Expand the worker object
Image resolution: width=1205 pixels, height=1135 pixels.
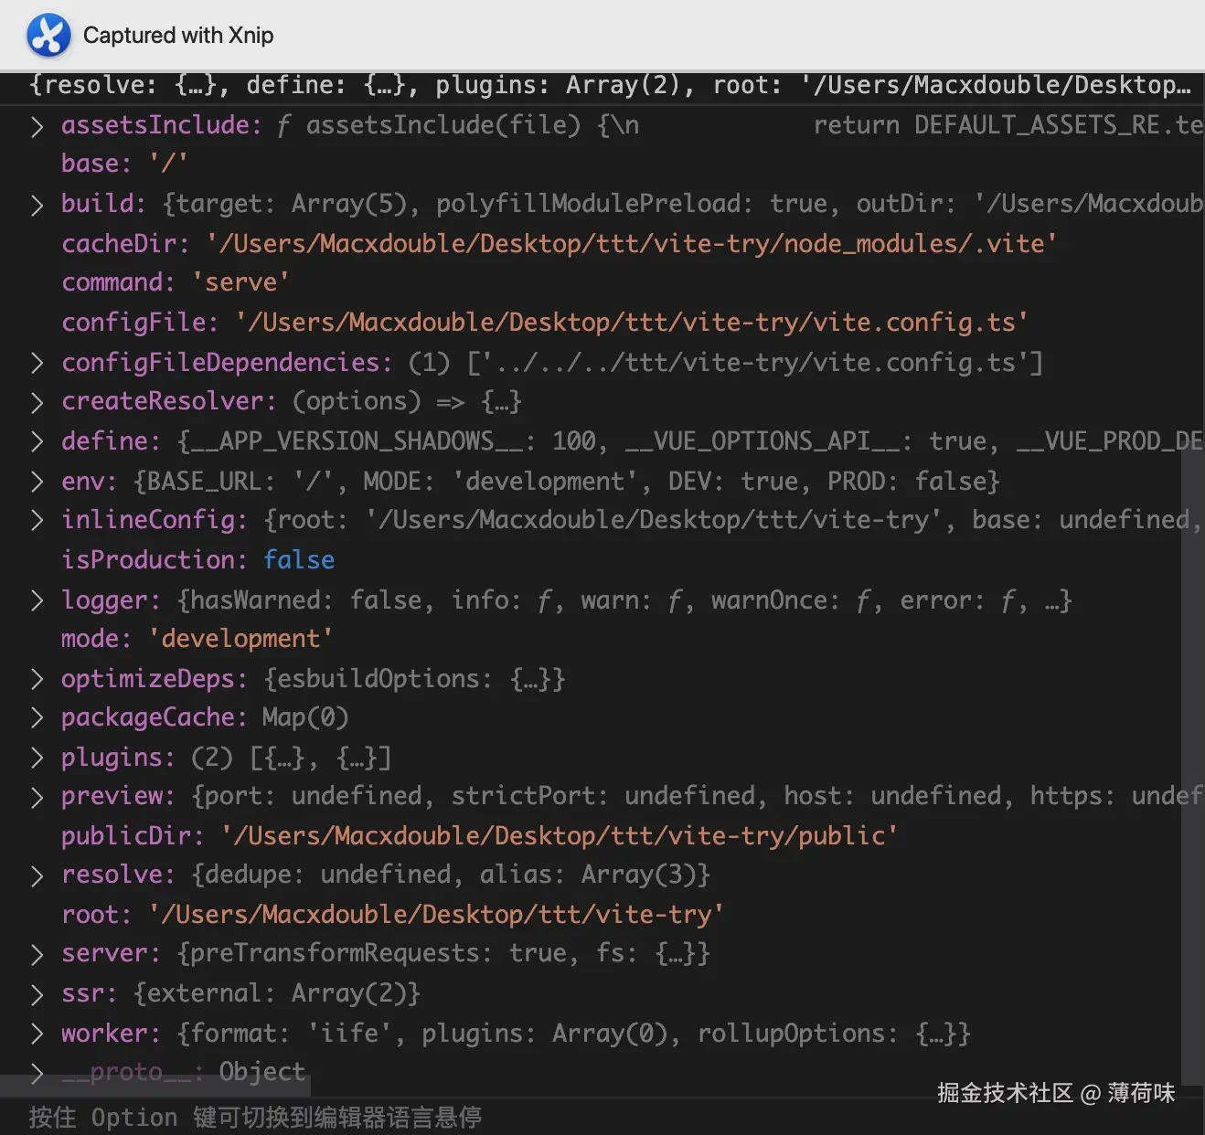(x=37, y=1034)
